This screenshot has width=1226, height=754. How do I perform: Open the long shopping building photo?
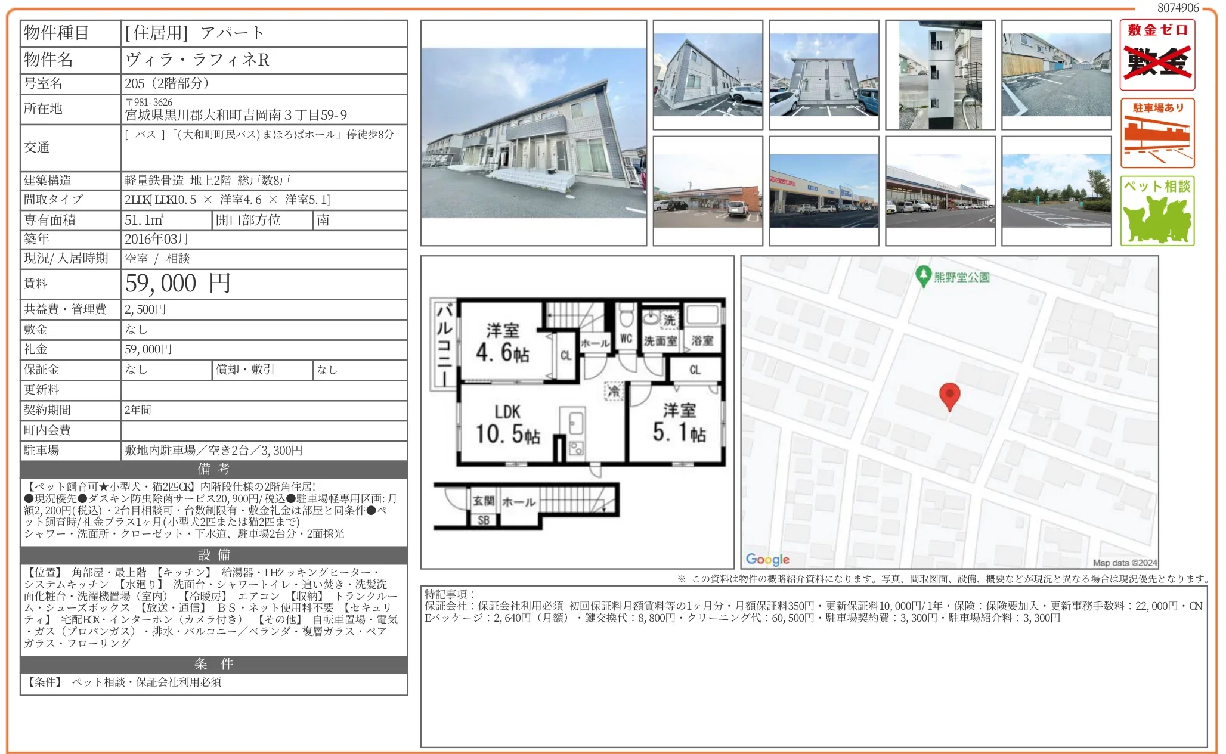pos(940,191)
